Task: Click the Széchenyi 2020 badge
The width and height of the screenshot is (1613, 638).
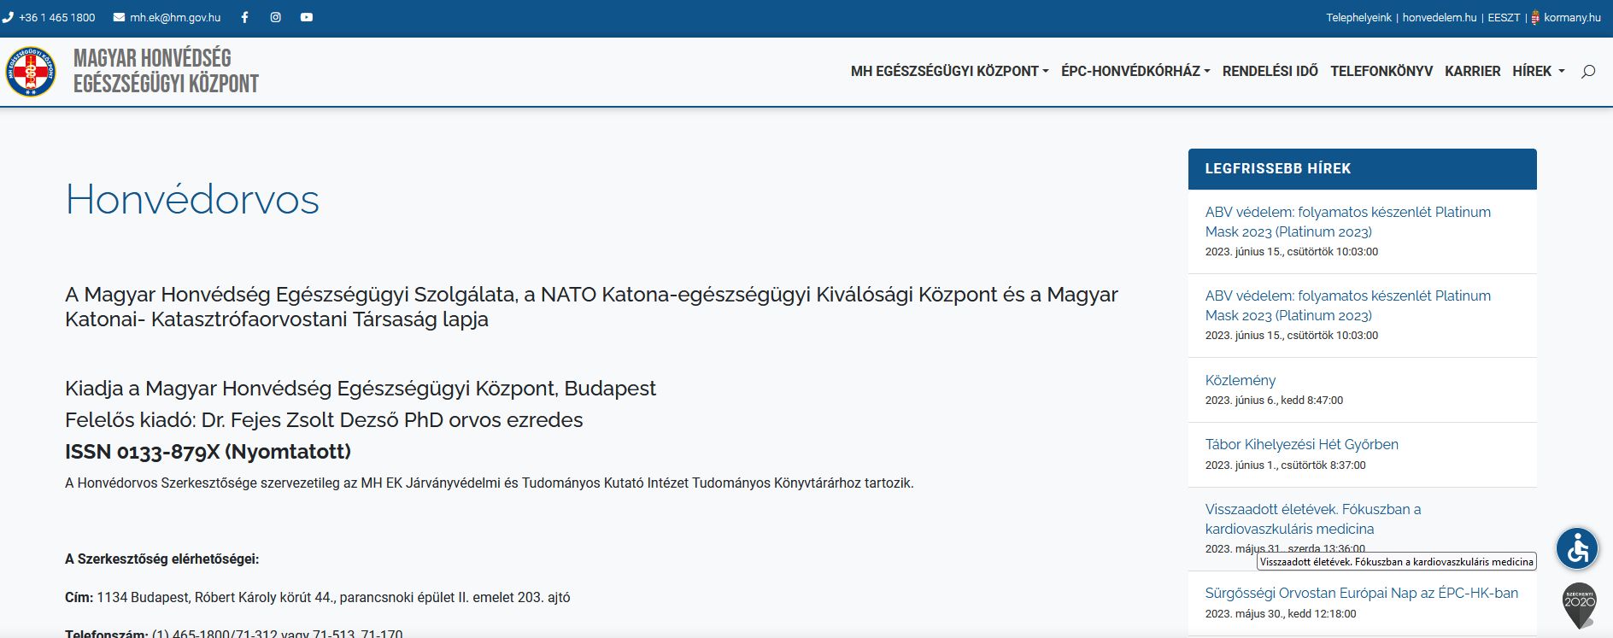Action: (1580, 606)
